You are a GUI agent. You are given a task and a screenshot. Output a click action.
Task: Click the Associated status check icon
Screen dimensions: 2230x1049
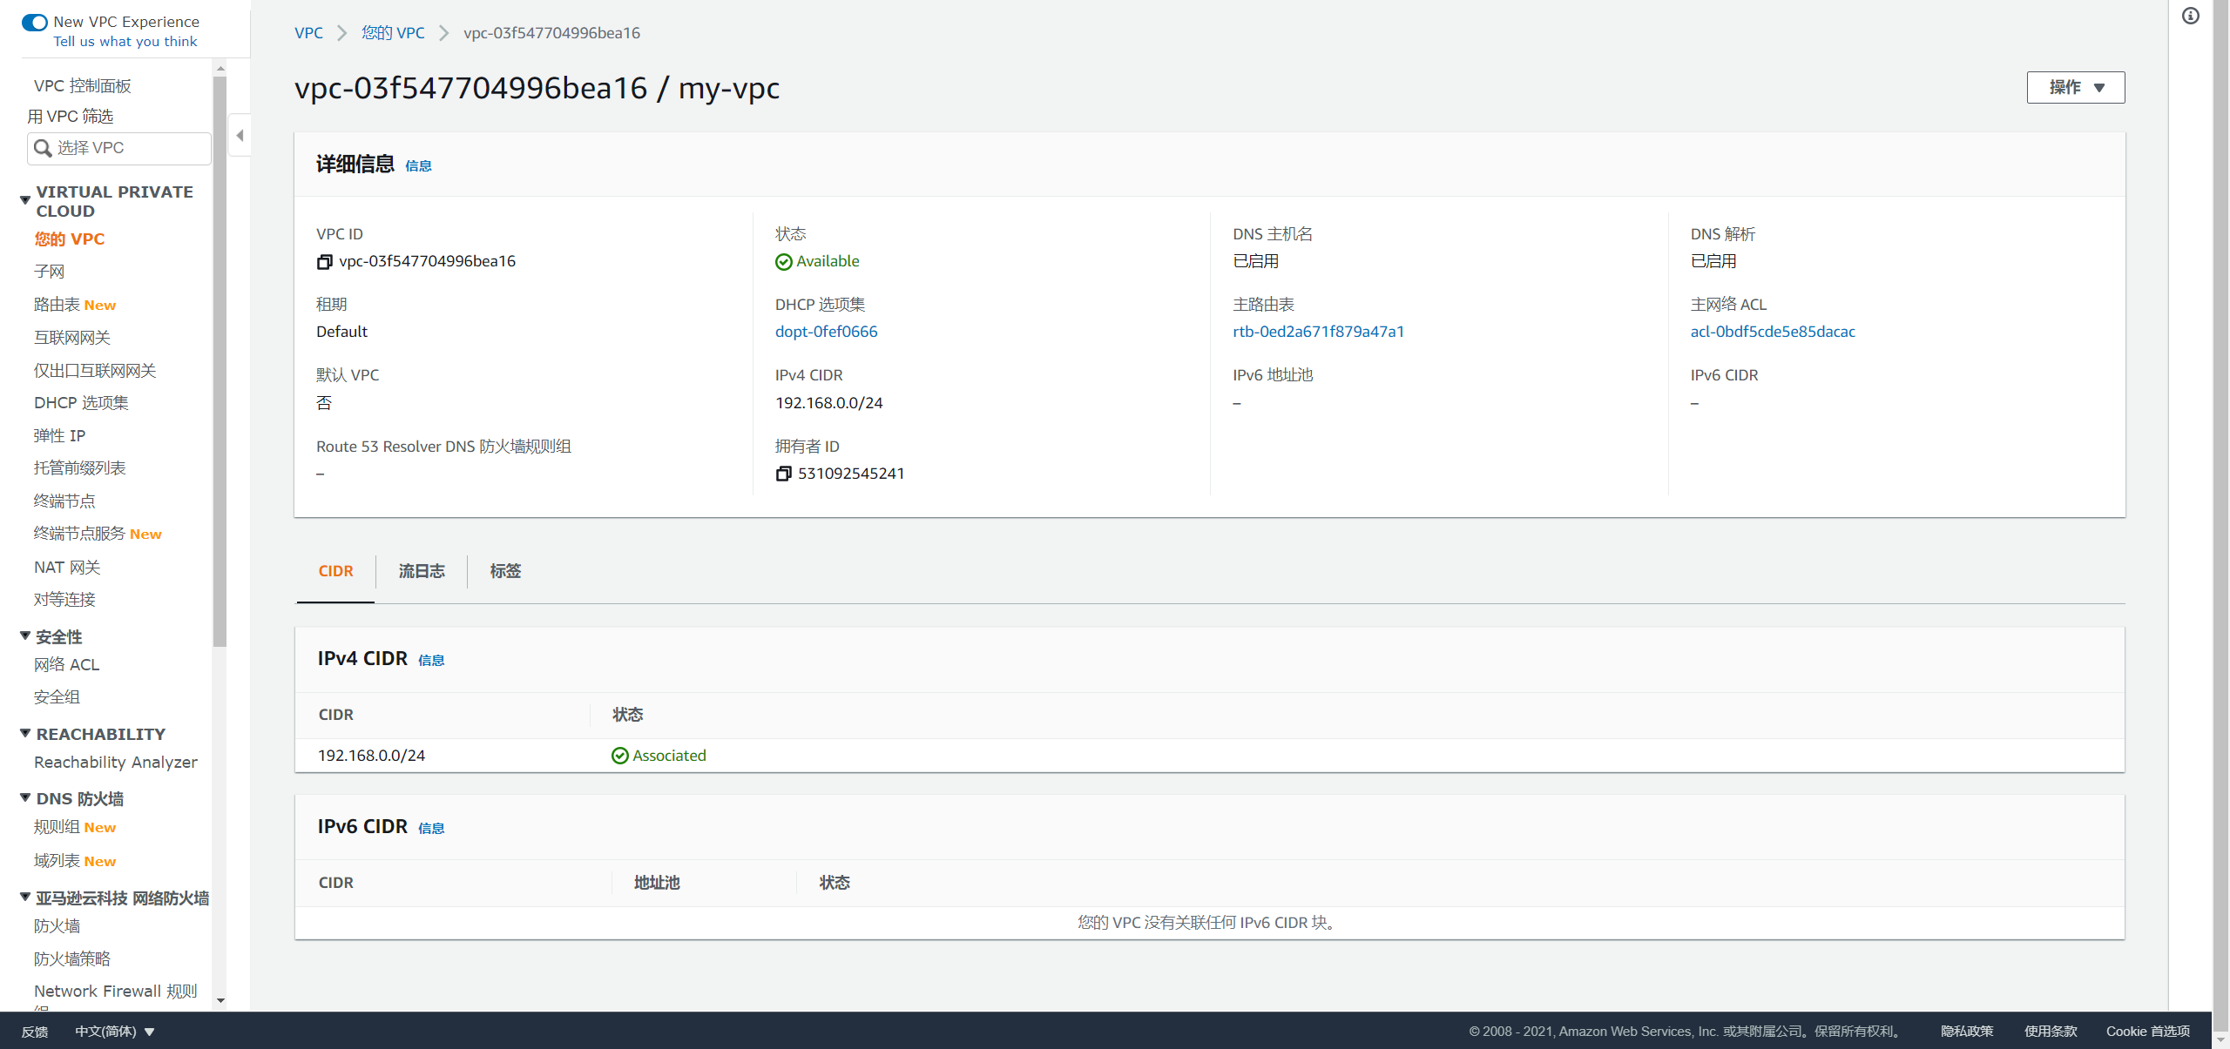pyautogui.click(x=619, y=756)
